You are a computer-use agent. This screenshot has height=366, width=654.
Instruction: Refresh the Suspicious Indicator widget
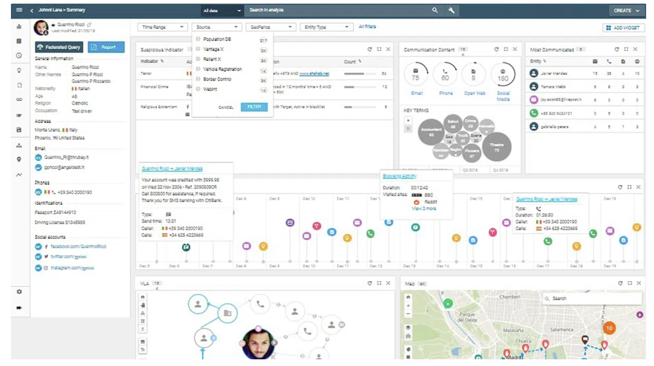click(x=369, y=49)
